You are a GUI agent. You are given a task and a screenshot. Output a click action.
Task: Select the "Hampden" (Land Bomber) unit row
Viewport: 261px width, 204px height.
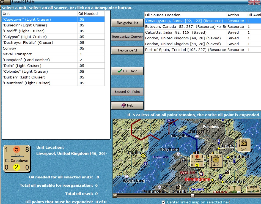click(x=53, y=60)
